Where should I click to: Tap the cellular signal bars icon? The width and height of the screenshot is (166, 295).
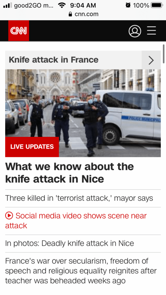[7, 5]
